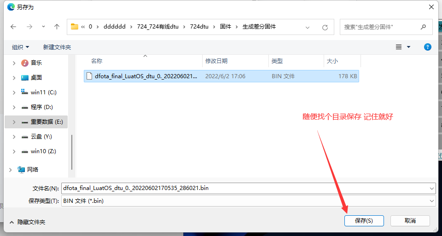Click the yellow folder icon in address bar

point(75,27)
